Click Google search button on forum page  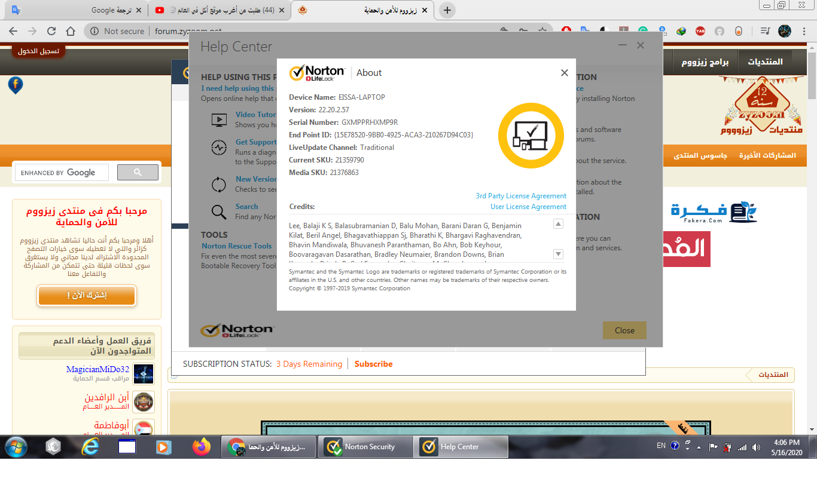pyautogui.click(x=138, y=173)
